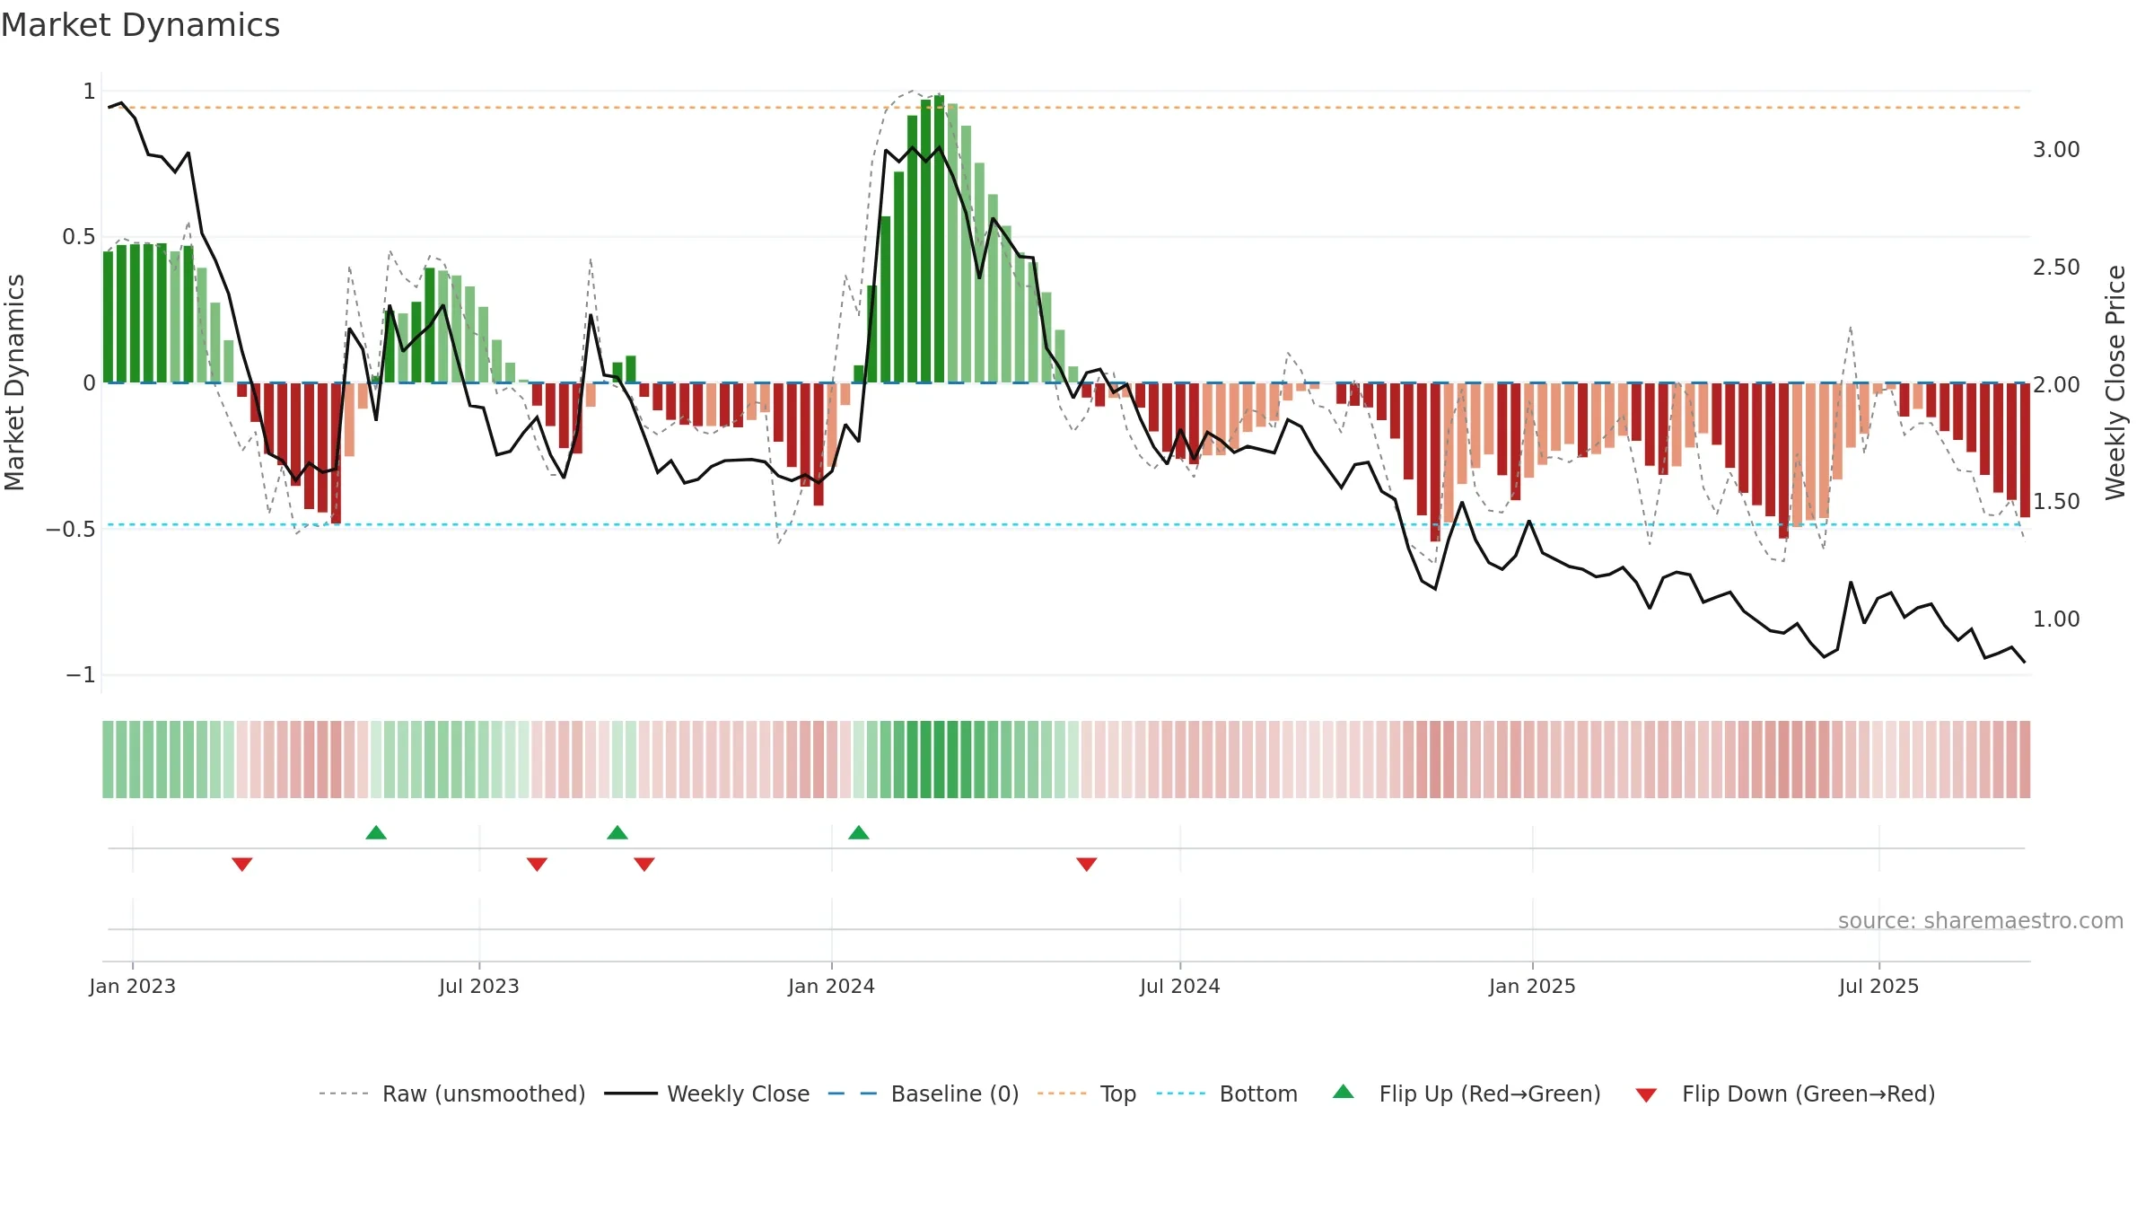Click the Weekly Close Price axis title

tap(2115, 382)
